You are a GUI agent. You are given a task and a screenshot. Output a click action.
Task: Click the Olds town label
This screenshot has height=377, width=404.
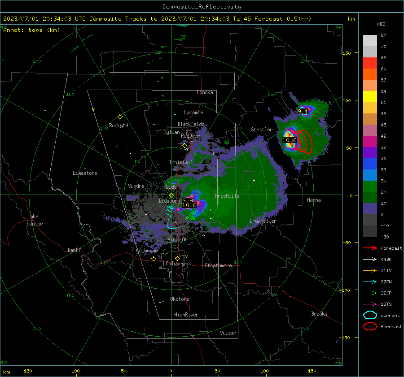click(x=171, y=187)
